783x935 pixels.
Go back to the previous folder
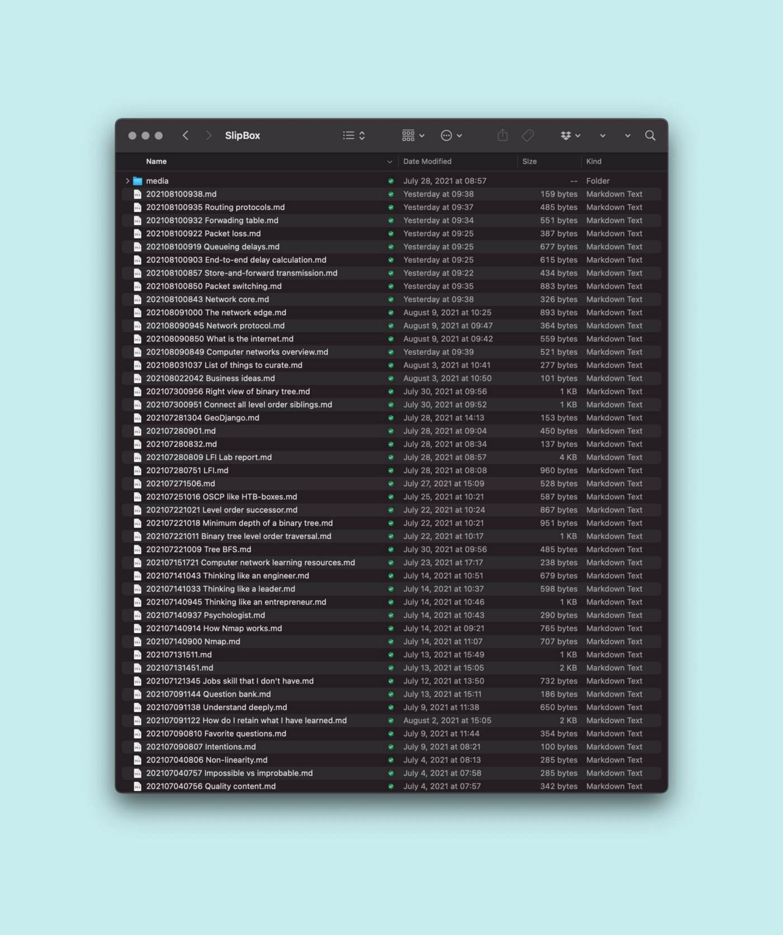point(186,135)
